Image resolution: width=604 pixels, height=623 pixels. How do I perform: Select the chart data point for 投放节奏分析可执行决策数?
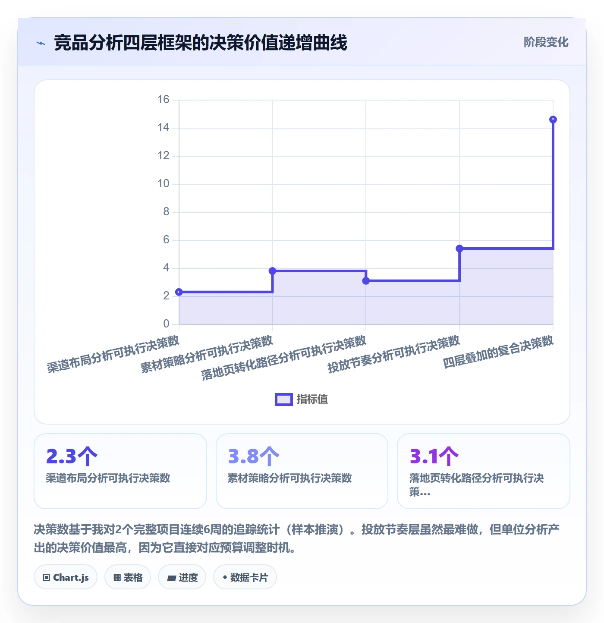(x=459, y=249)
